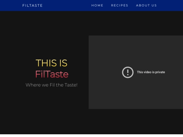Screen dimensions: 183x137
Task: Select the 'Where we Fil the Taste!' tagline
Action: tap(52, 85)
